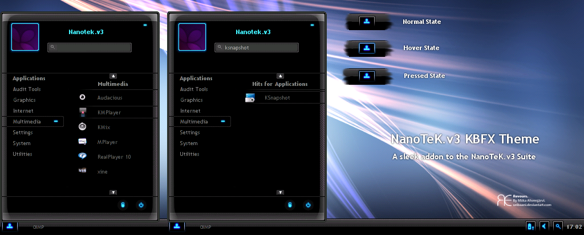Click Audacious text label
Viewport: 584px width, 235px height.
point(110,98)
